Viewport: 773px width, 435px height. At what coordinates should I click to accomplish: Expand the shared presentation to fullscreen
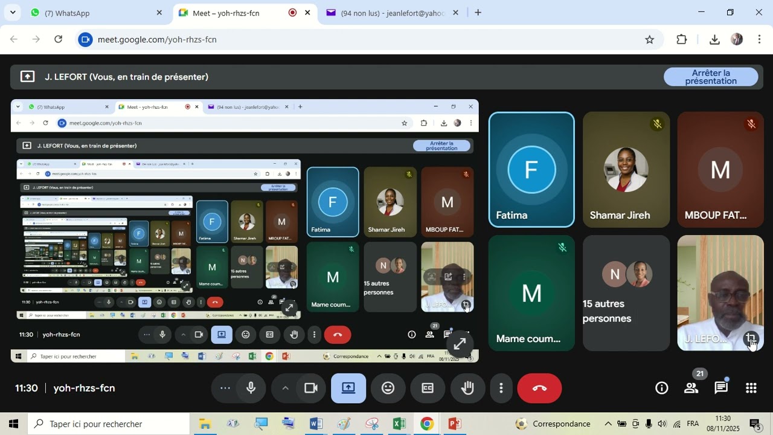tap(460, 344)
